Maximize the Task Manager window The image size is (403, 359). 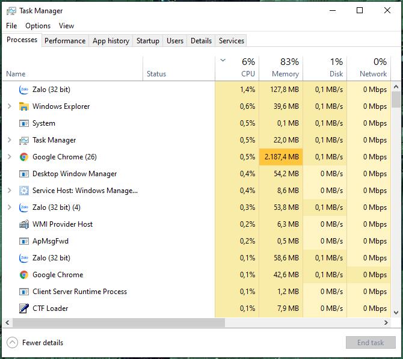[x=360, y=10]
